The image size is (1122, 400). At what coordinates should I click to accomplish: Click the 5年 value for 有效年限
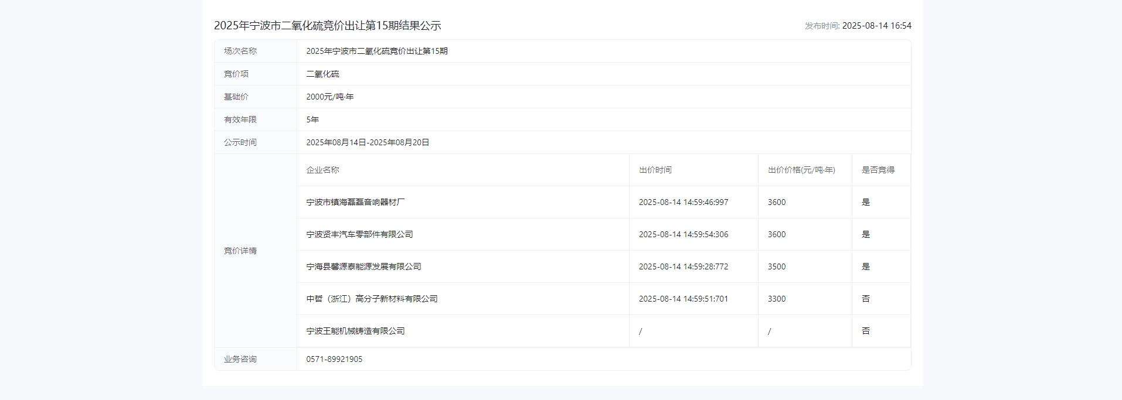pyautogui.click(x=312, y=119)
